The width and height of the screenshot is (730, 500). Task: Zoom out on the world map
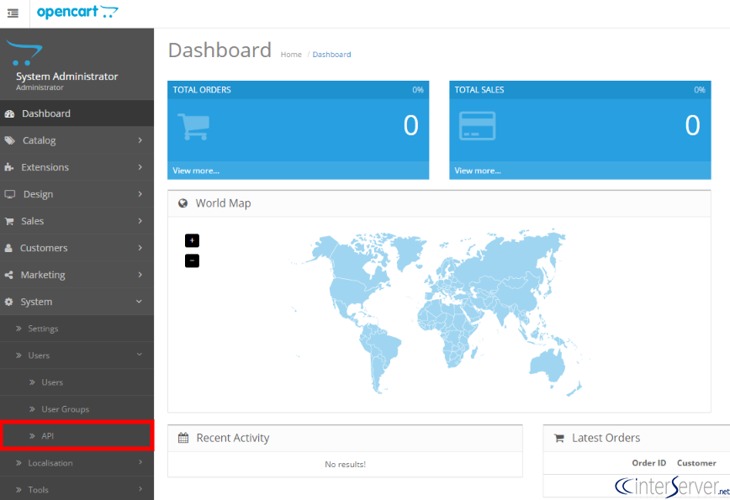click(192, 261)
